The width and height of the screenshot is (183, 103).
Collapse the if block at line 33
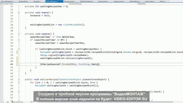pyautogui.click(x=19, y=40)
